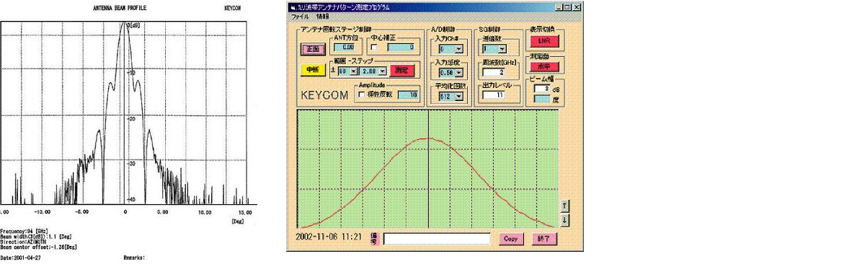Viewport: 865px width, 269px height.
Task: Click the application icon in the title bar
Action: click(294, 6)
